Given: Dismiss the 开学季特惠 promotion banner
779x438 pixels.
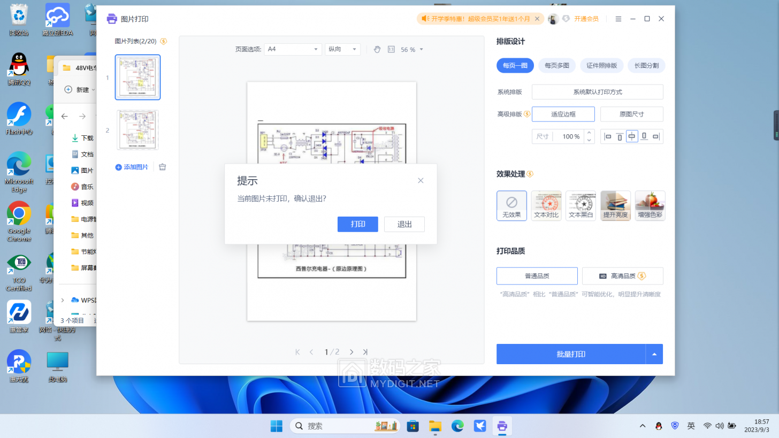Looking at the screenshot, I should (x=537, y=19).
